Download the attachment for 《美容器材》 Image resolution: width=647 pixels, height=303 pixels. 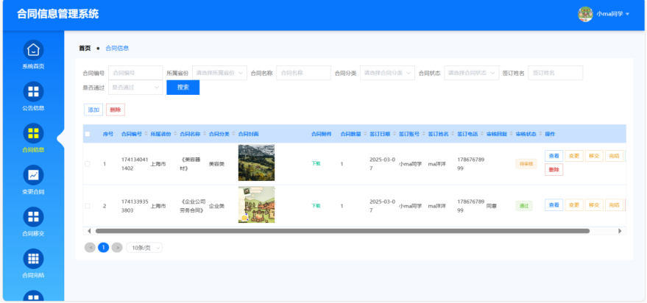pyautogui.click(x=316, y=164)
